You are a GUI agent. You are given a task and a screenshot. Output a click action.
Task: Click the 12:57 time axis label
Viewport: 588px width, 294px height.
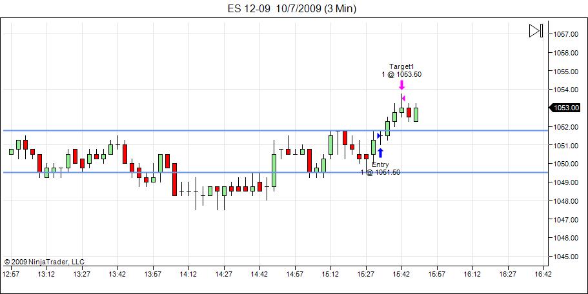(11, 274)
